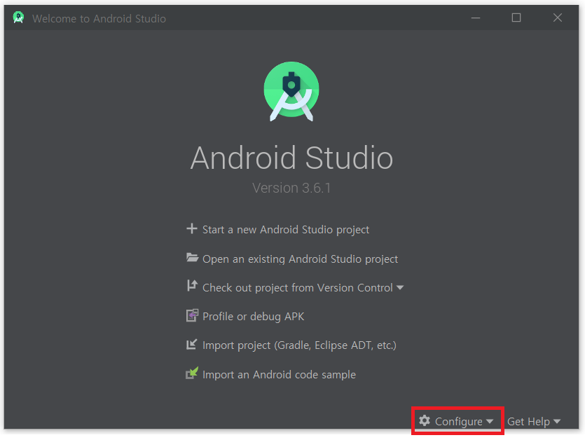Close the Welcome to Android Studio window
The width and height of the screenshot is (585, 440).
pyautogui.click(x=558, y=18)
